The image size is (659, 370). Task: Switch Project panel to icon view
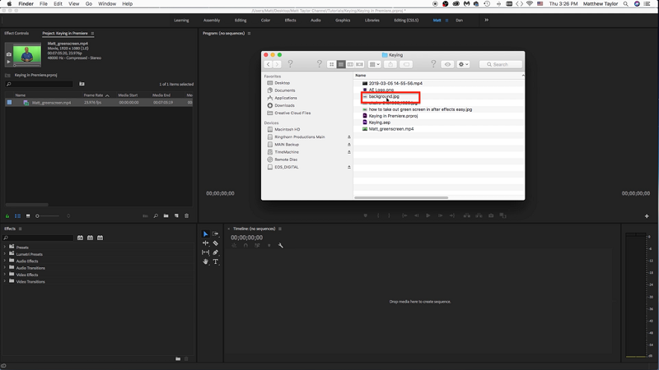tap(28, 216)
